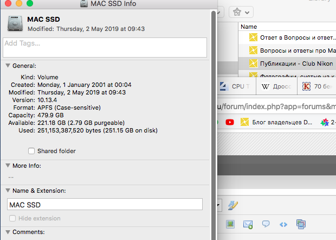Image resolution: width=336 pixels, height=240 pixels.
Task: Click the 'Format: APFS (Case-sensitive)' value
Action: (x=69, y=108)
